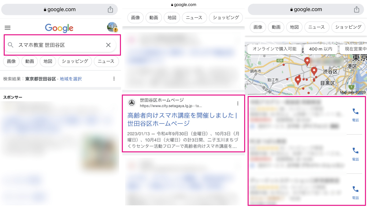The height and width of the screenshot is (209, 367).
Task: Select 動画 tab in right screen
Action: click(276, 27)
